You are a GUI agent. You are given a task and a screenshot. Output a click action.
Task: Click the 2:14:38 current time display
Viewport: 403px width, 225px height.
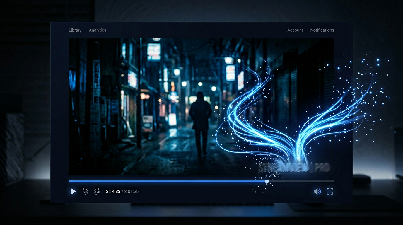[113, 192]
